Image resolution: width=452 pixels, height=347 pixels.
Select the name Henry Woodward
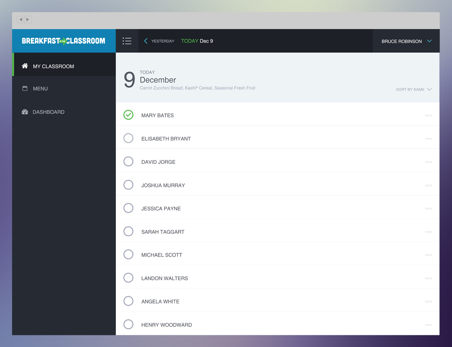pyautogui.click(x=166, y=325)
